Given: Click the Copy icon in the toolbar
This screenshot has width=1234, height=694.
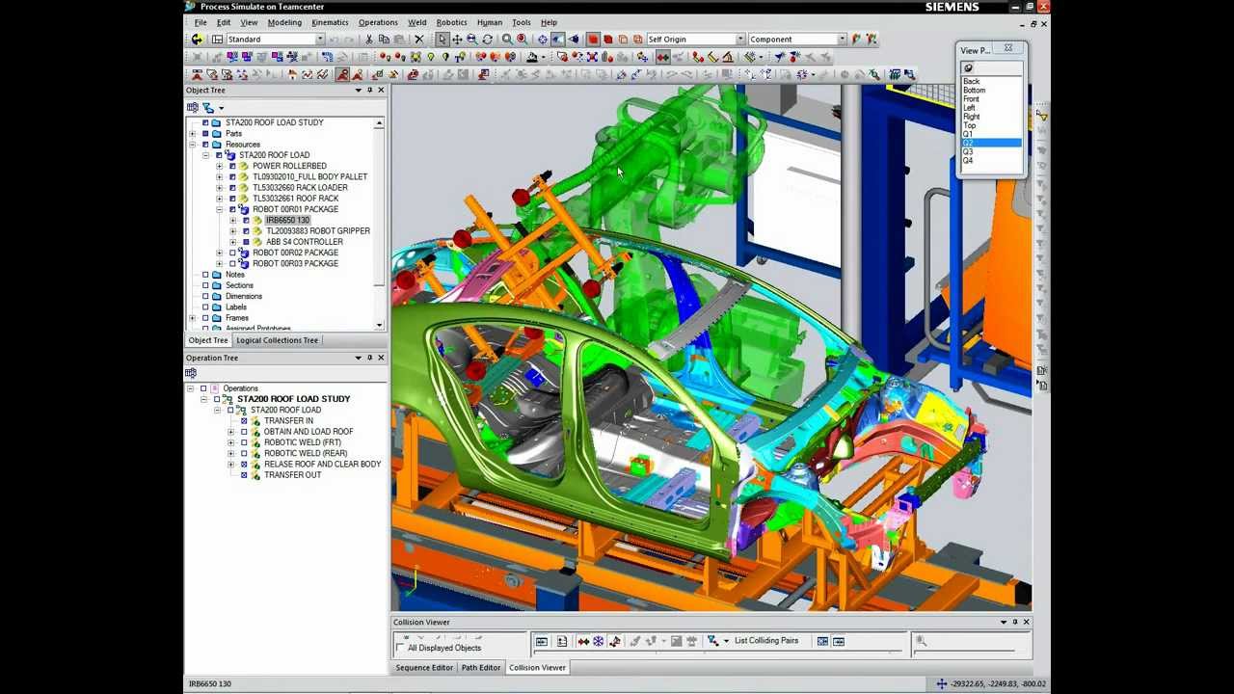Looking at the screenshot, I should (384, 40).
